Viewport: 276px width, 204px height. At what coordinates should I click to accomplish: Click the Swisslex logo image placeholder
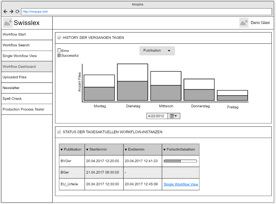pos(8,23)
